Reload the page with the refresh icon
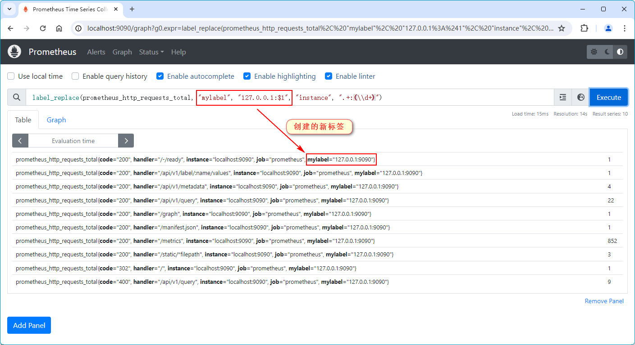635x345 pixels. point(43,28)
